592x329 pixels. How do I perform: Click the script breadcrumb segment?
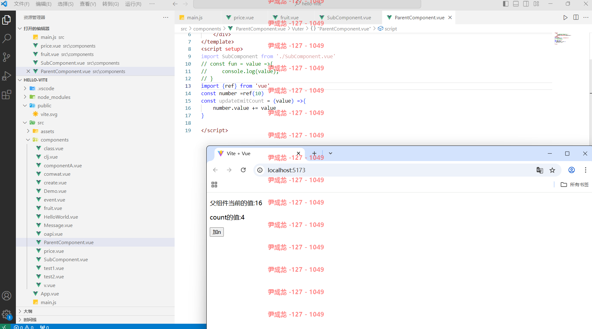pyautogui.click(x=388, y=29)
